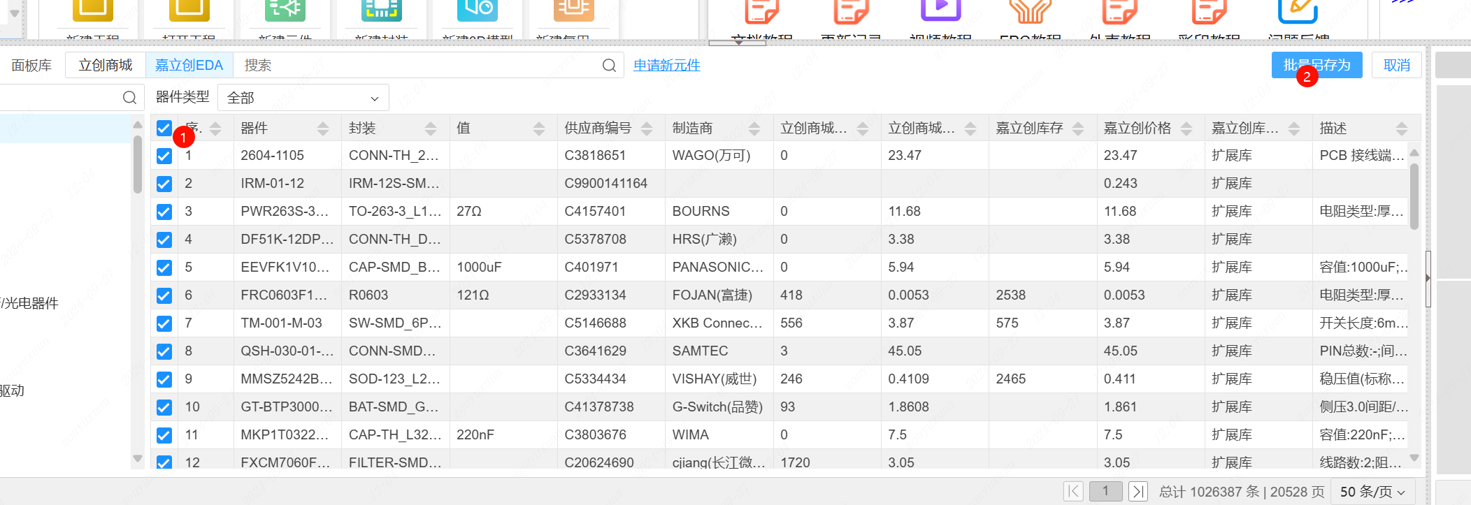Viewport: 1471px width, 505px height.
Task: Uncheck the checkbox for the GT-BTP3000 row
Action: click(x=164, y=407)
